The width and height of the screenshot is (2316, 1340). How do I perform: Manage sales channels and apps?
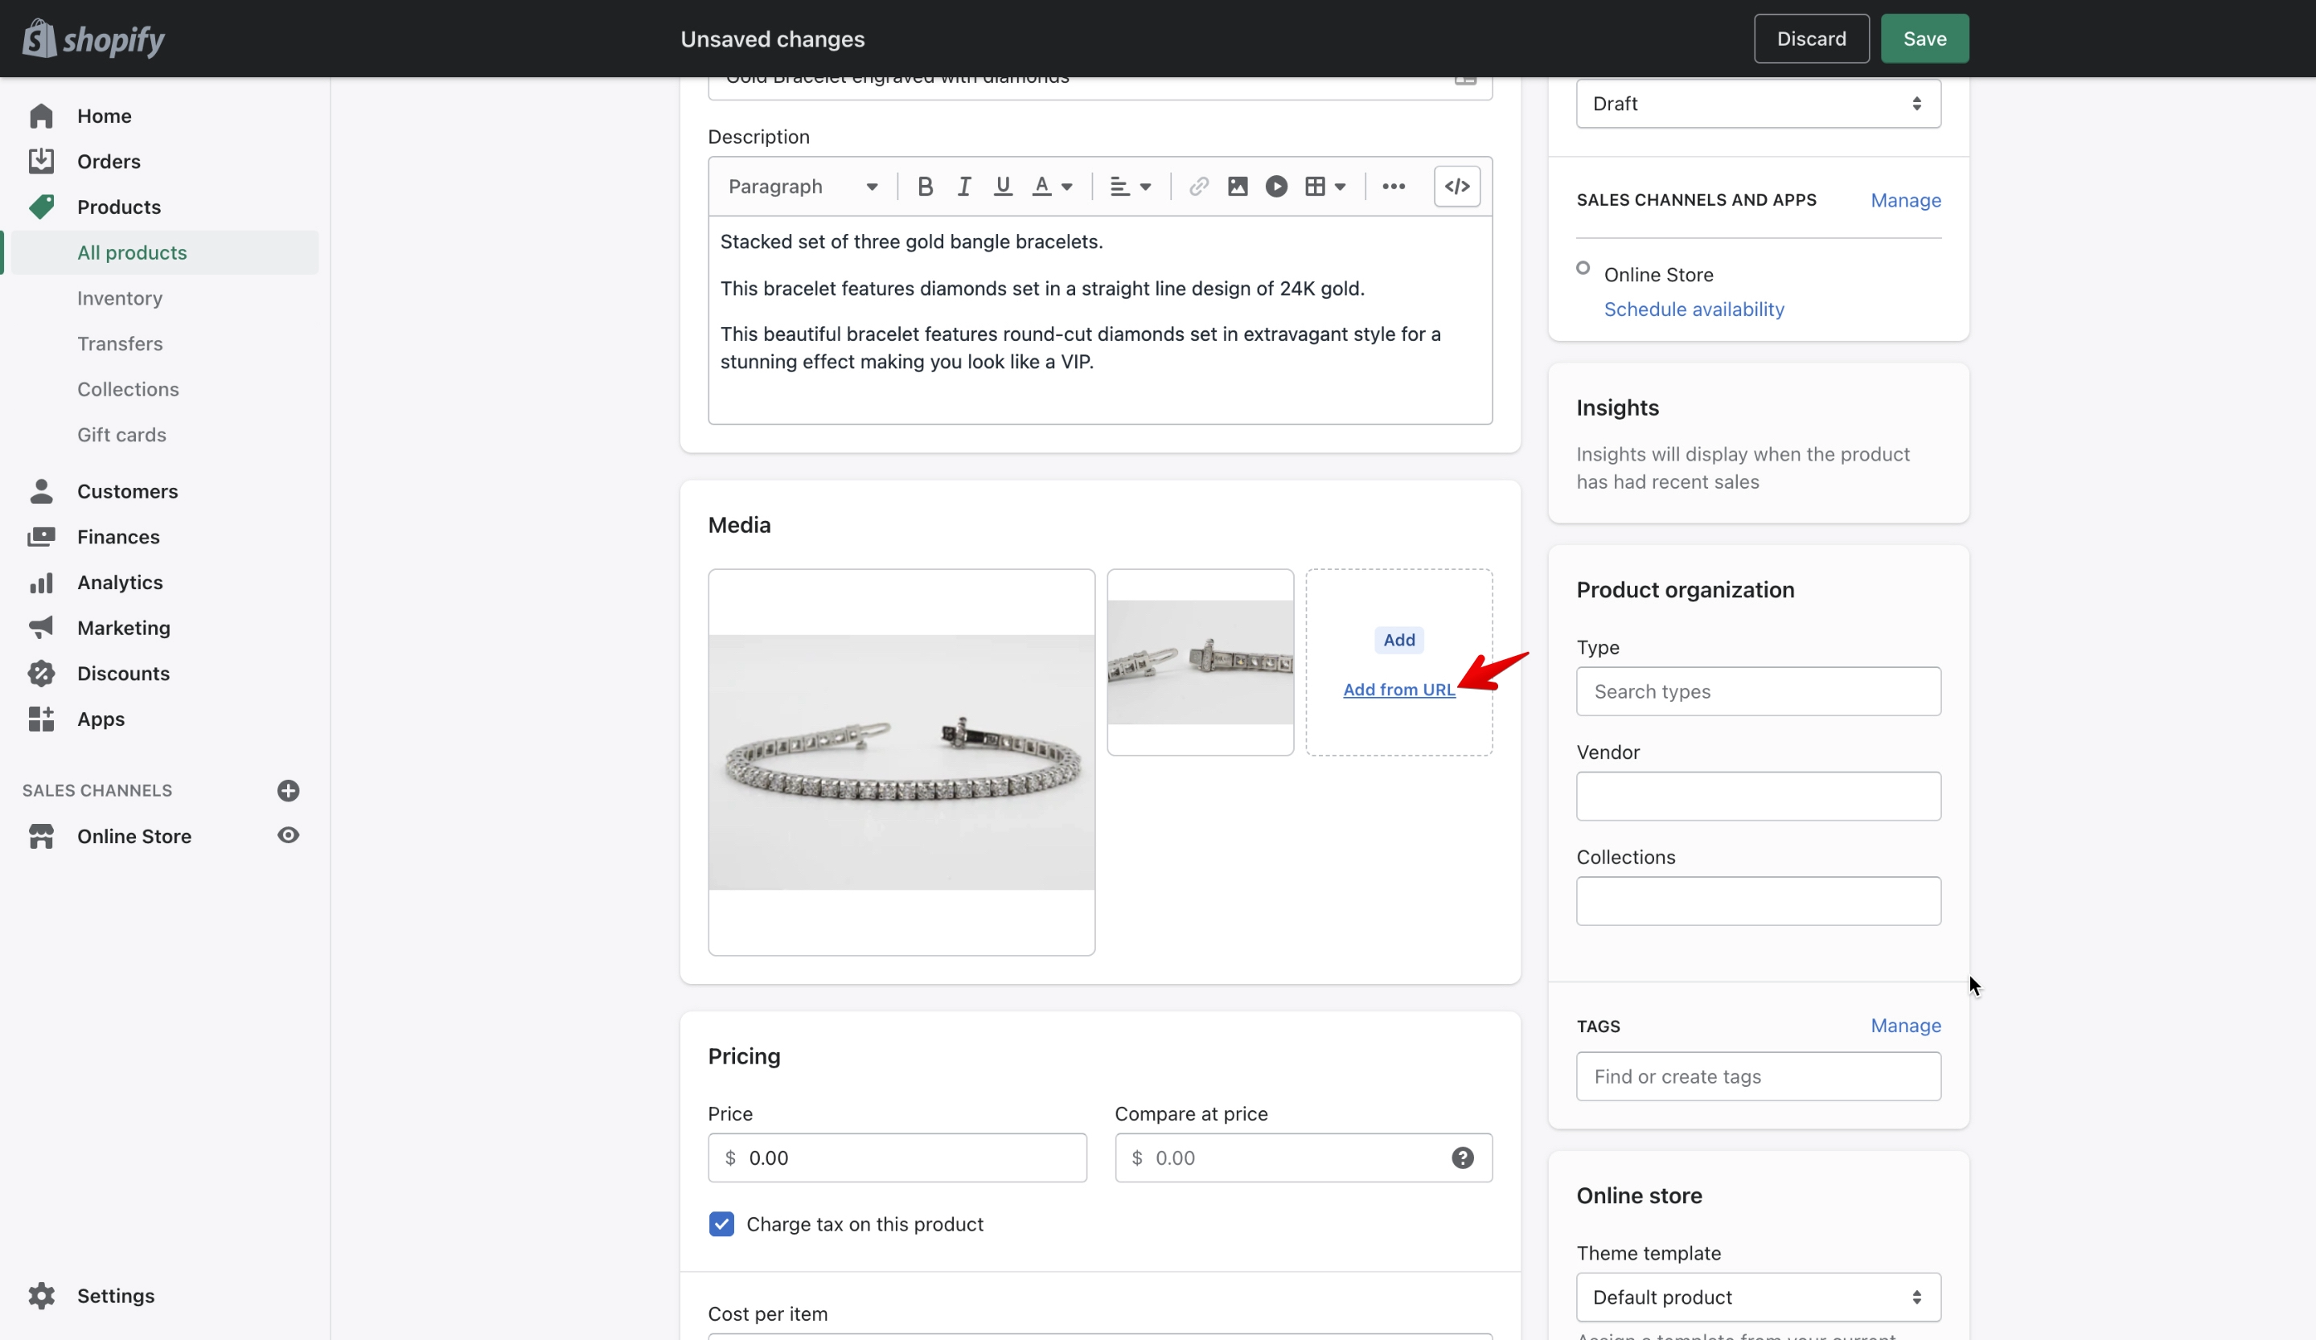point(1905,200)
